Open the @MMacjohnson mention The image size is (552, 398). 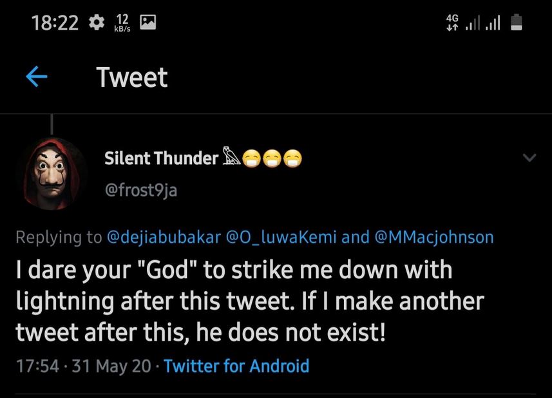pos(433,237)
